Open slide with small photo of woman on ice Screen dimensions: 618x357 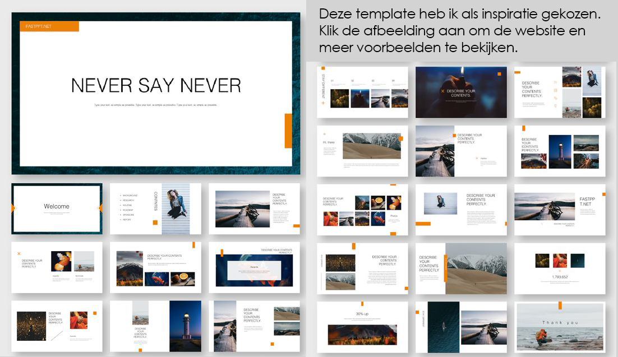click(461, 210)
